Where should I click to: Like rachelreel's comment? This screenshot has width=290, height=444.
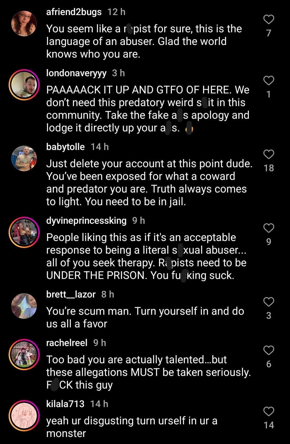(269, 350)
